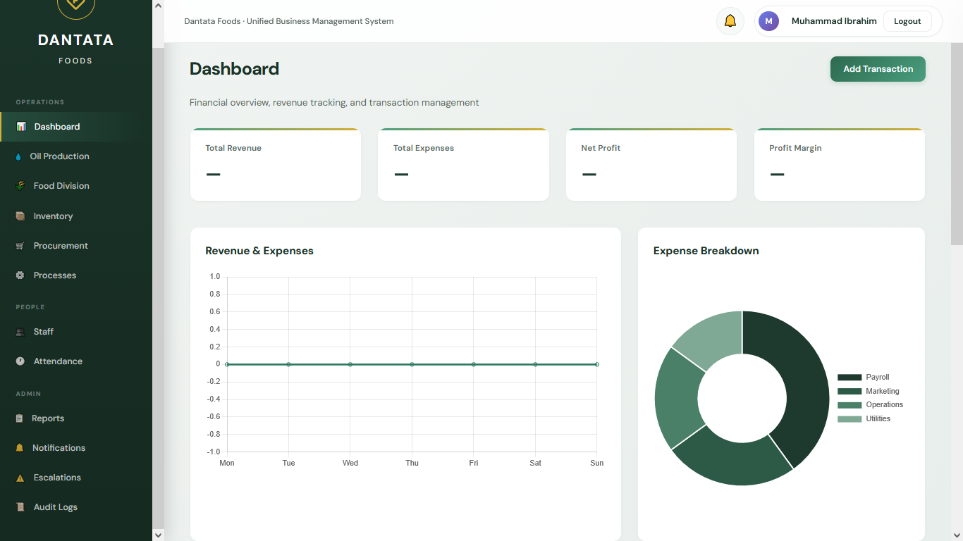The height and width of the screenshot is (541, 963).
Task: Click the Net Profit card
Action: tap(651, 165)
